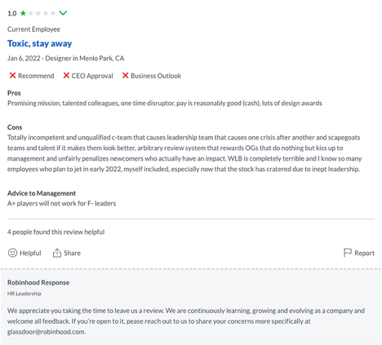Click the Helpful smiley face icon
This screenshot has width=382, height=345.
point(12,253)
